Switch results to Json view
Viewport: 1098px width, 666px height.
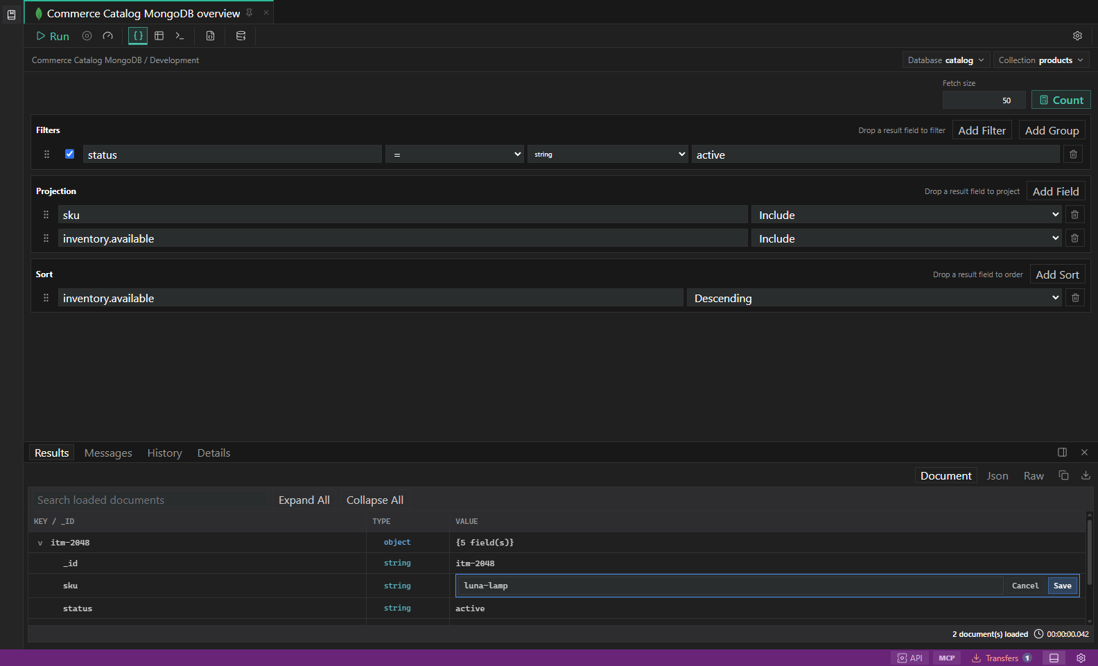coord(997,475)
